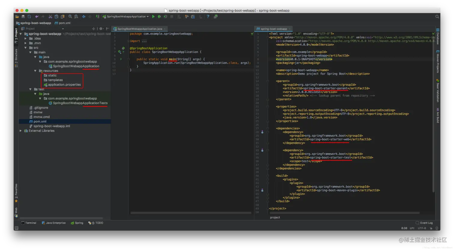Open the Favorites side tab
Viewport: 454px width, 250px height.
tap(16, 193)
